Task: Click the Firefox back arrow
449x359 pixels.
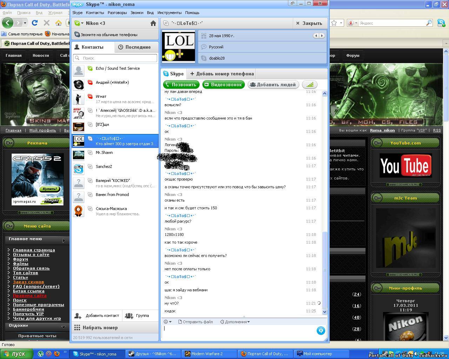Action: 8,23
